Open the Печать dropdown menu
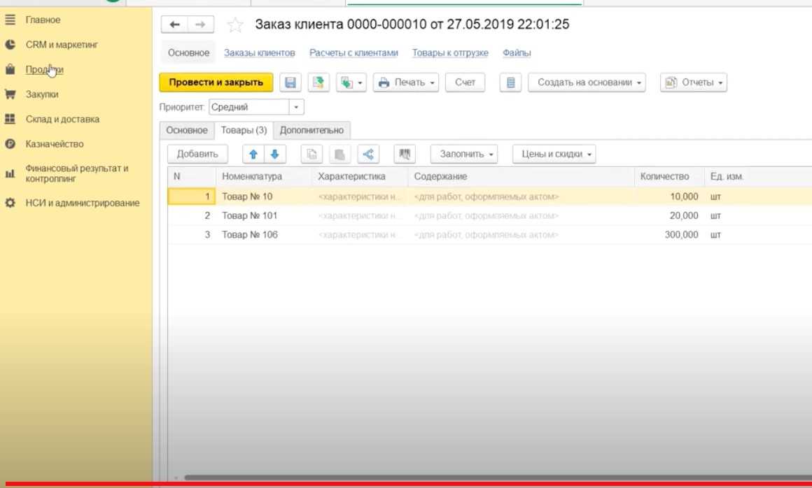812x488 pixels. pos(407,82)
